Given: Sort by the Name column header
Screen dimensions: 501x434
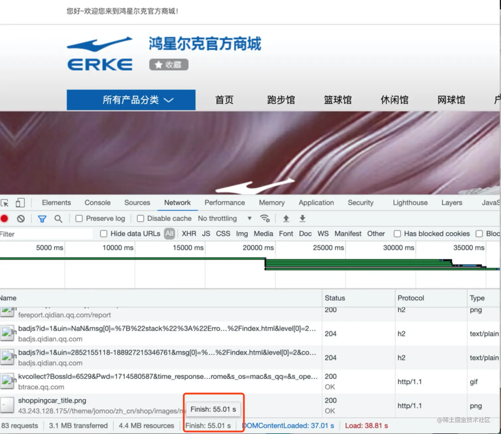Looking at the screenshot, I should pos(161,298).
